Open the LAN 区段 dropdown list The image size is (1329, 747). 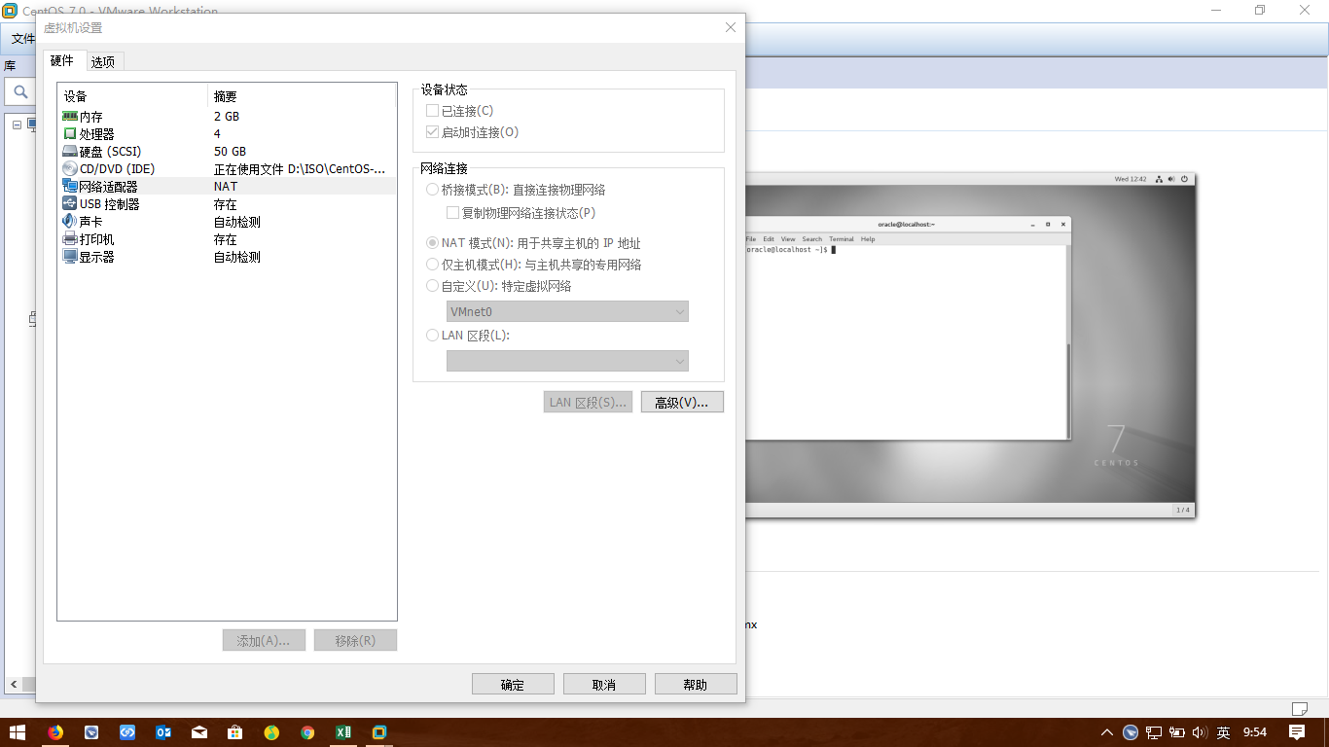567,361
